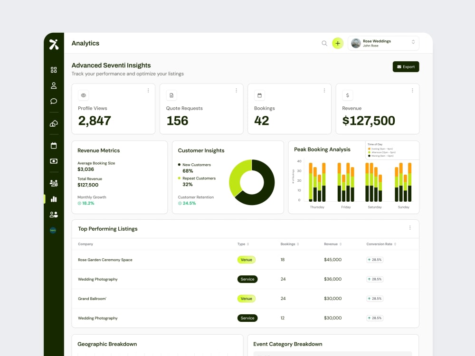475x356 pixels.
Task: Click the Venue tag for Grand Ballroom
Action: coord(246,299)
